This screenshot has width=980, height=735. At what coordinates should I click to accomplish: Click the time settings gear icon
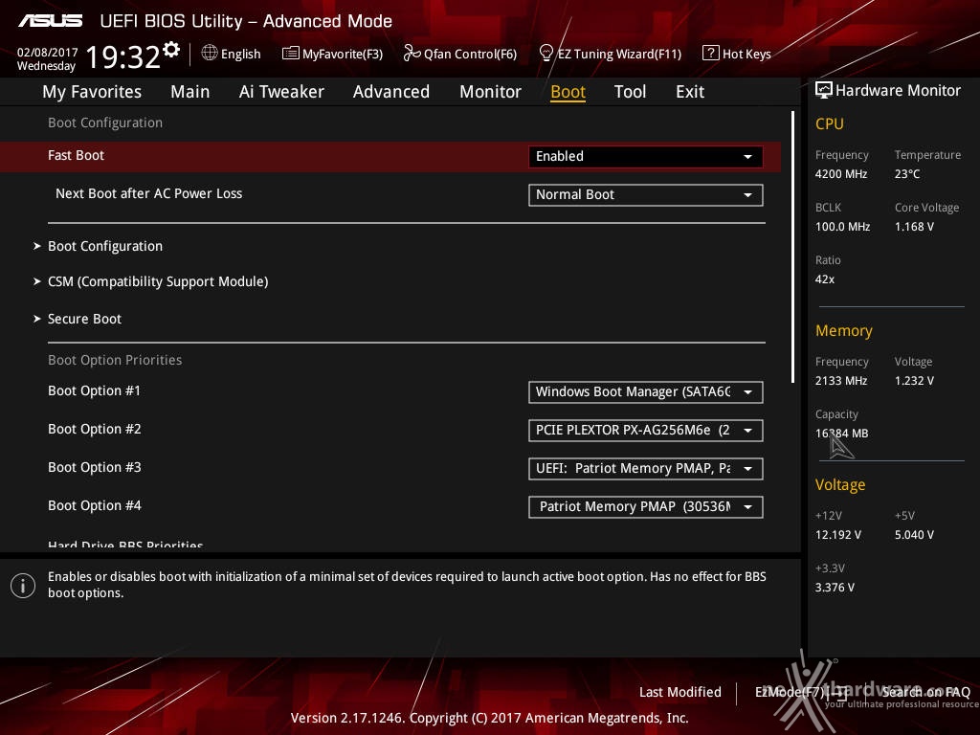(171, 50)
